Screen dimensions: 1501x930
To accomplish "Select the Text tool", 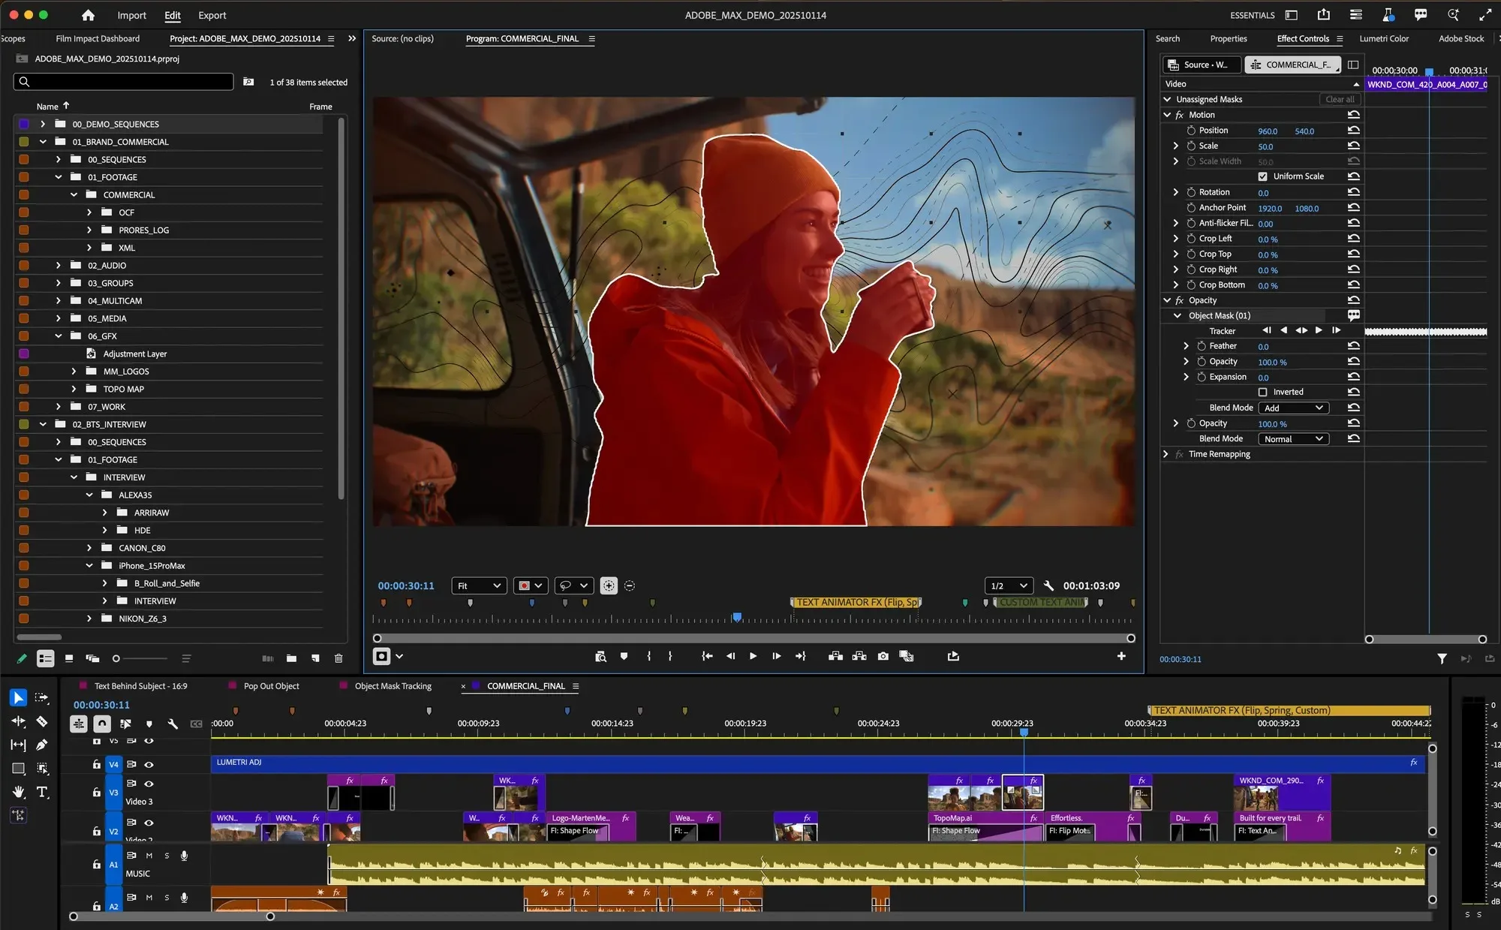I will point(43,792).
